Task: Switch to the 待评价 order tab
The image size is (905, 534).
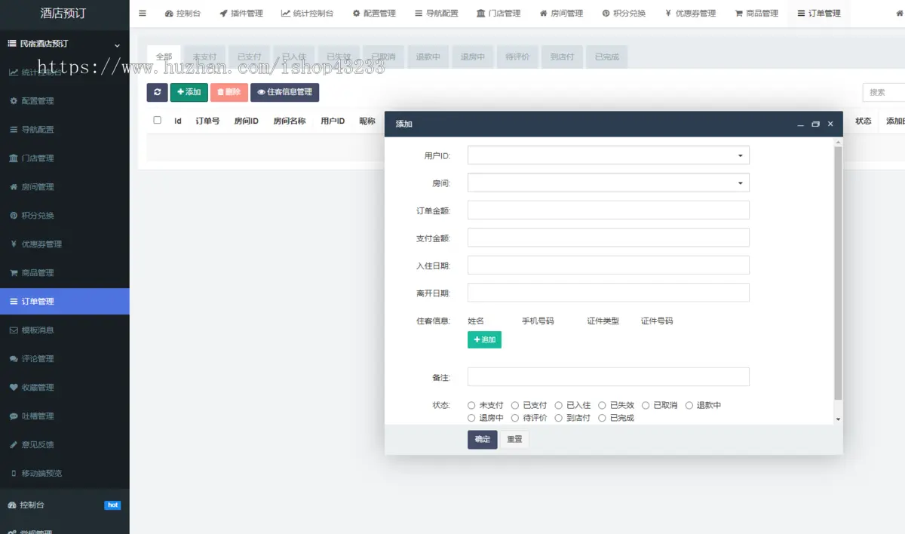Action: click(517, 57)
